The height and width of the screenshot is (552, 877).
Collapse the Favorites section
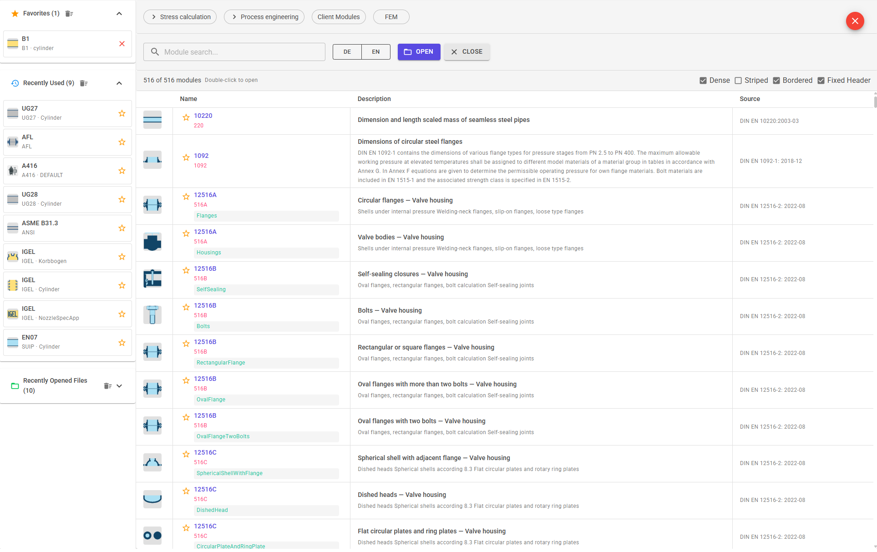119,14
